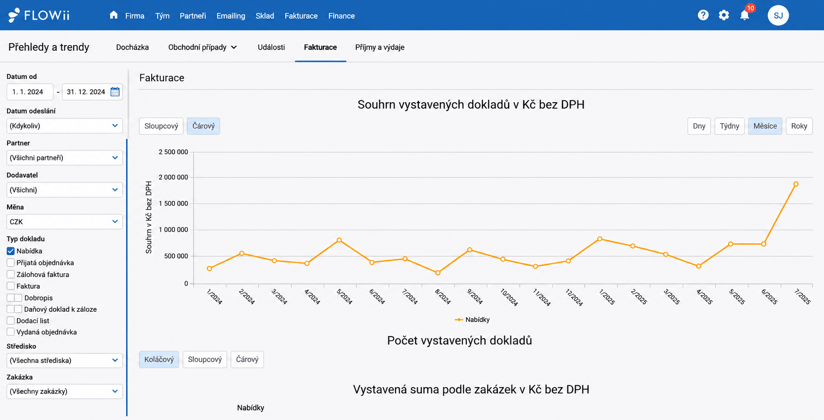Group chart by Roky
The width and height of the screenshot is (824, 420).
point(799,126)
